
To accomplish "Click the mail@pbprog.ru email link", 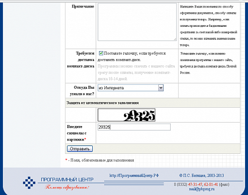I will (202, 189).
